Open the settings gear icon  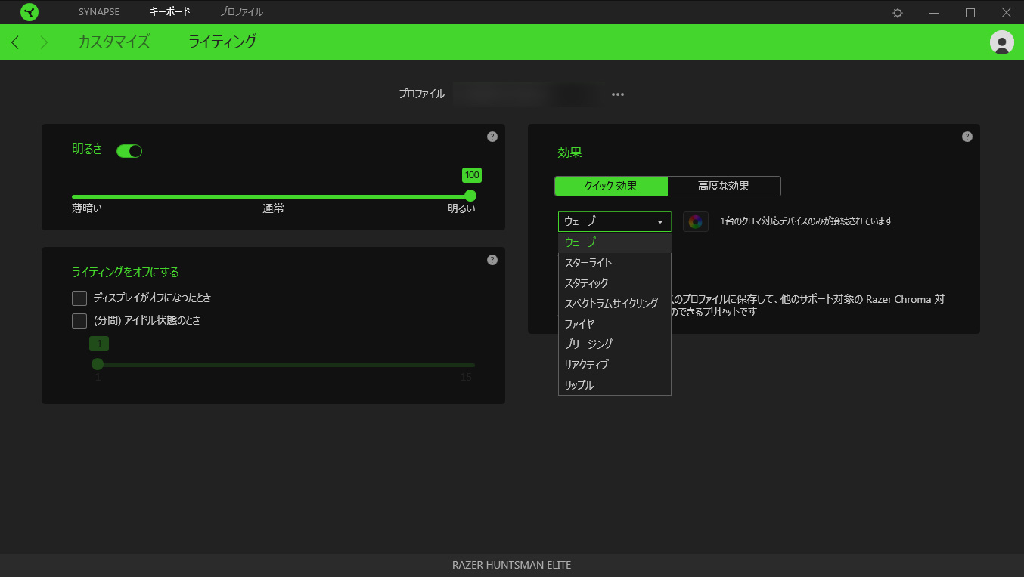pyautogui.click(x=898, y=12)
